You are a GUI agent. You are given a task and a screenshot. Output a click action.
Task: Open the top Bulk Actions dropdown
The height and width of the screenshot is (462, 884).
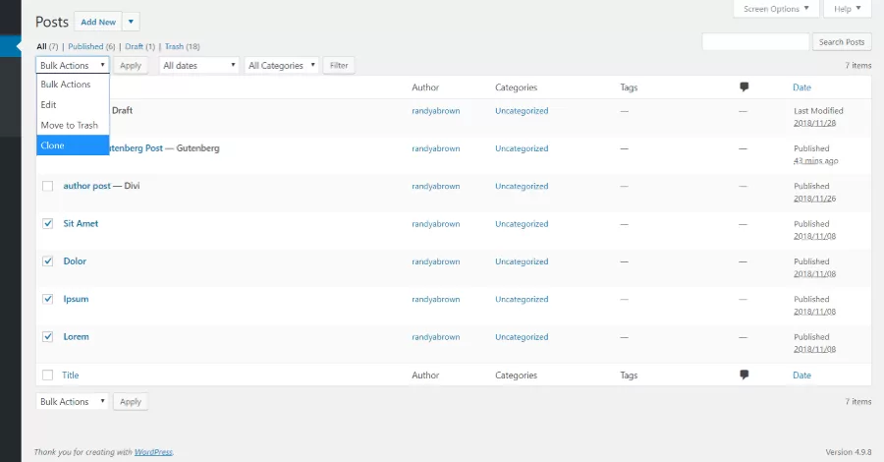click(x=72, y=66)
